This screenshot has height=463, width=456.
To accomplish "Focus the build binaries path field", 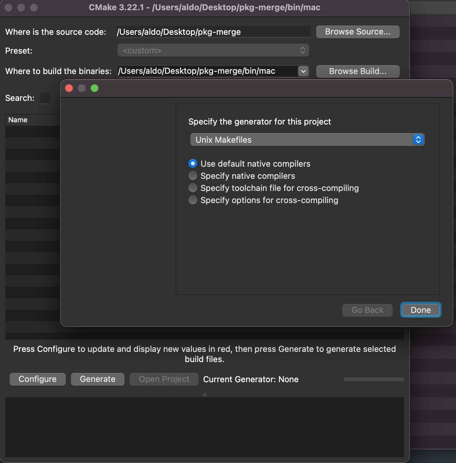I will click(x=208, y=71).
